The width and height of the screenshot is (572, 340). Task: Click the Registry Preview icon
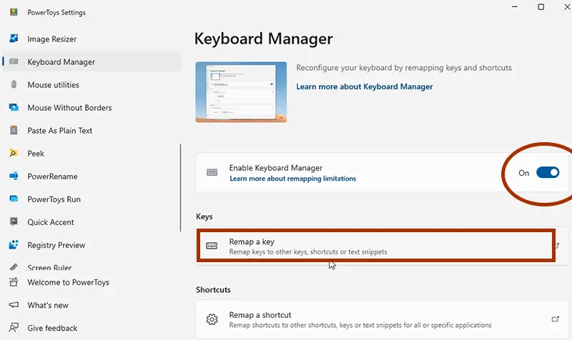point(14,244)
